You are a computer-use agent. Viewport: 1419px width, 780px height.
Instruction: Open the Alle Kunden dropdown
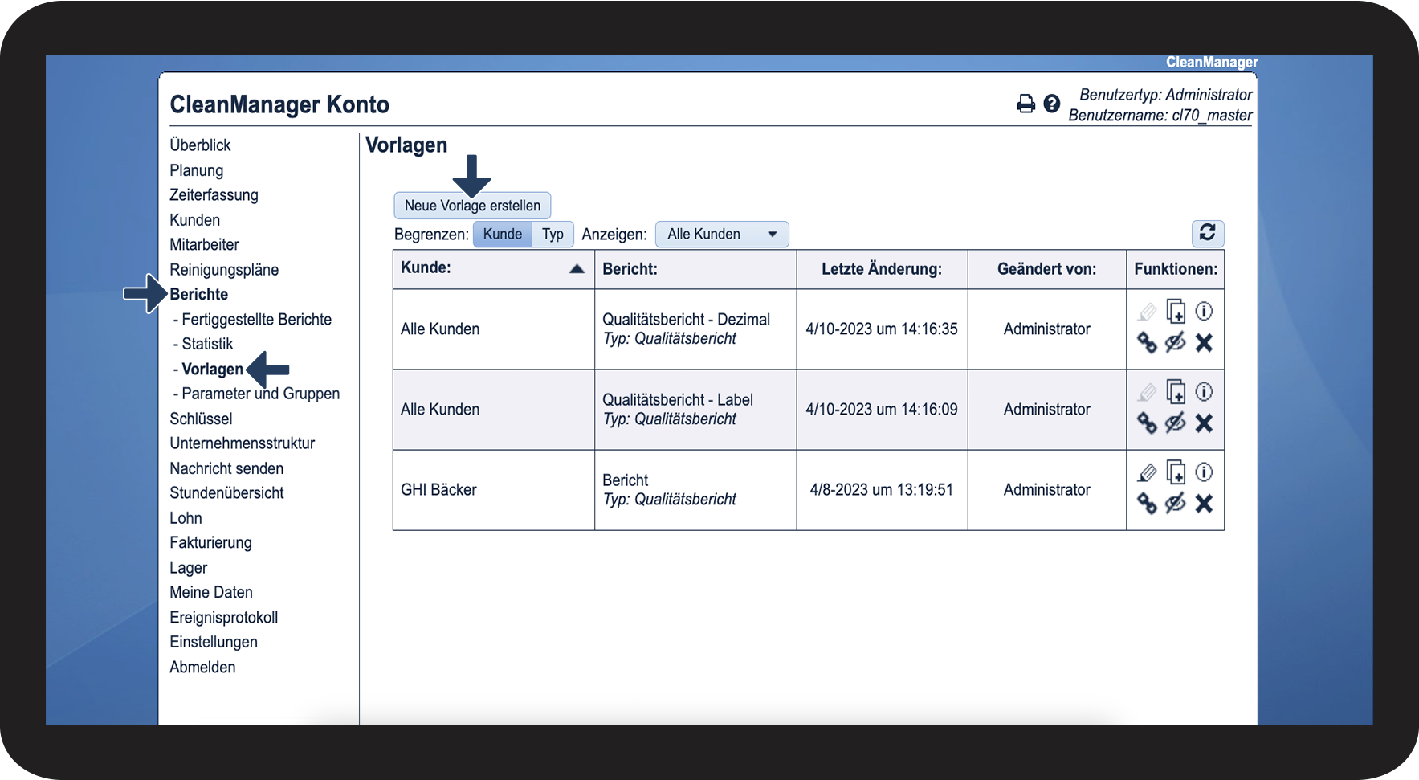[722, 234]
